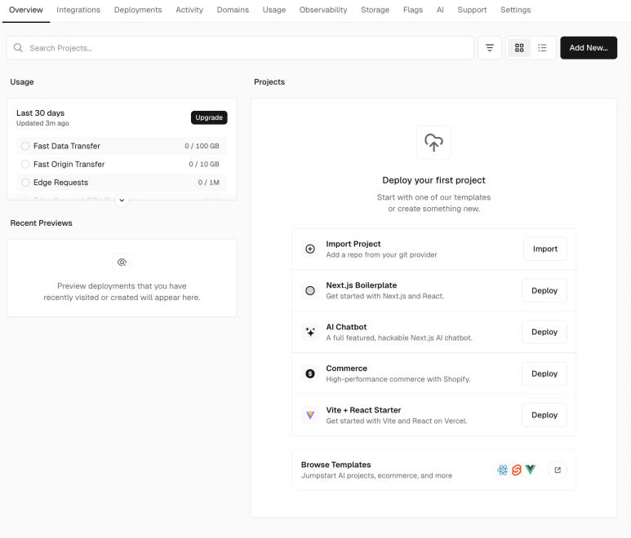Image resolution: width=631 pixels, height=538 pixels.
Task: Click the Upgrade button
Action: pyautogui.click(x=209, y=117)
